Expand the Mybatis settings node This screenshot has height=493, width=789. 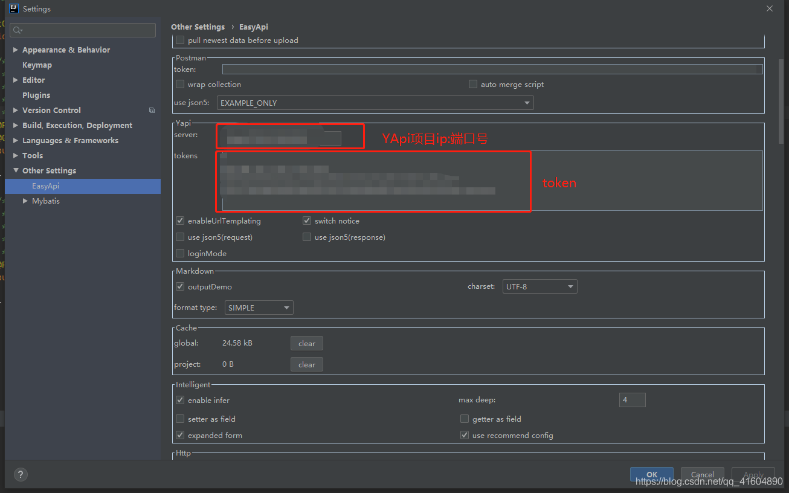[x=25, y=201]
